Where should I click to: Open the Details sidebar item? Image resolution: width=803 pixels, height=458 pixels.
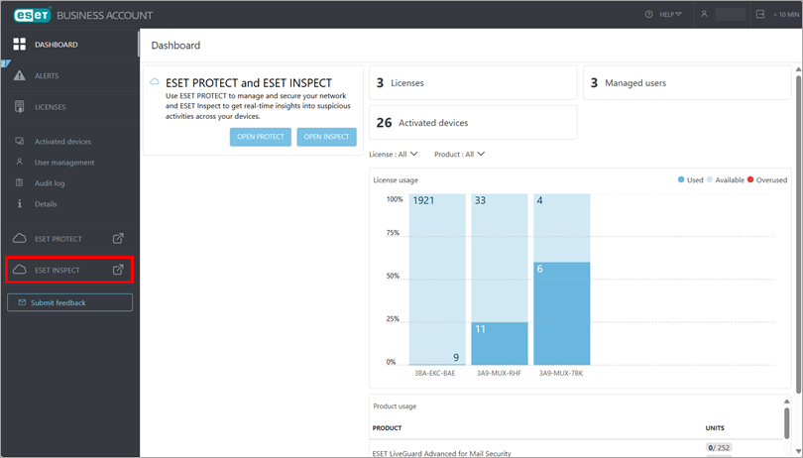click(46, 204)
